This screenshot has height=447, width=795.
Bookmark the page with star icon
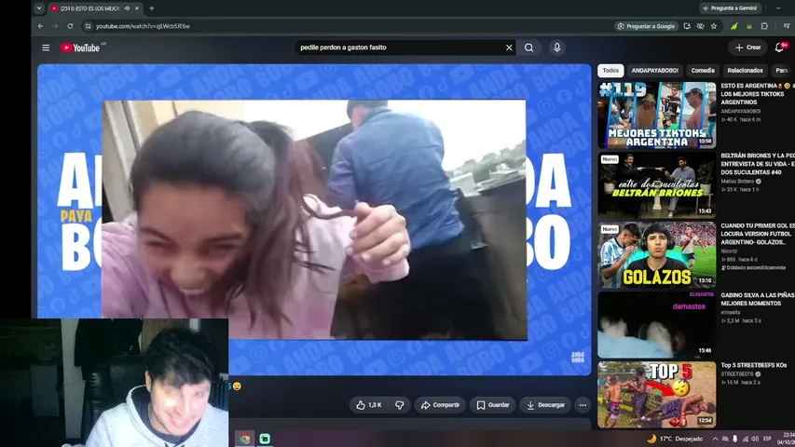714,26
